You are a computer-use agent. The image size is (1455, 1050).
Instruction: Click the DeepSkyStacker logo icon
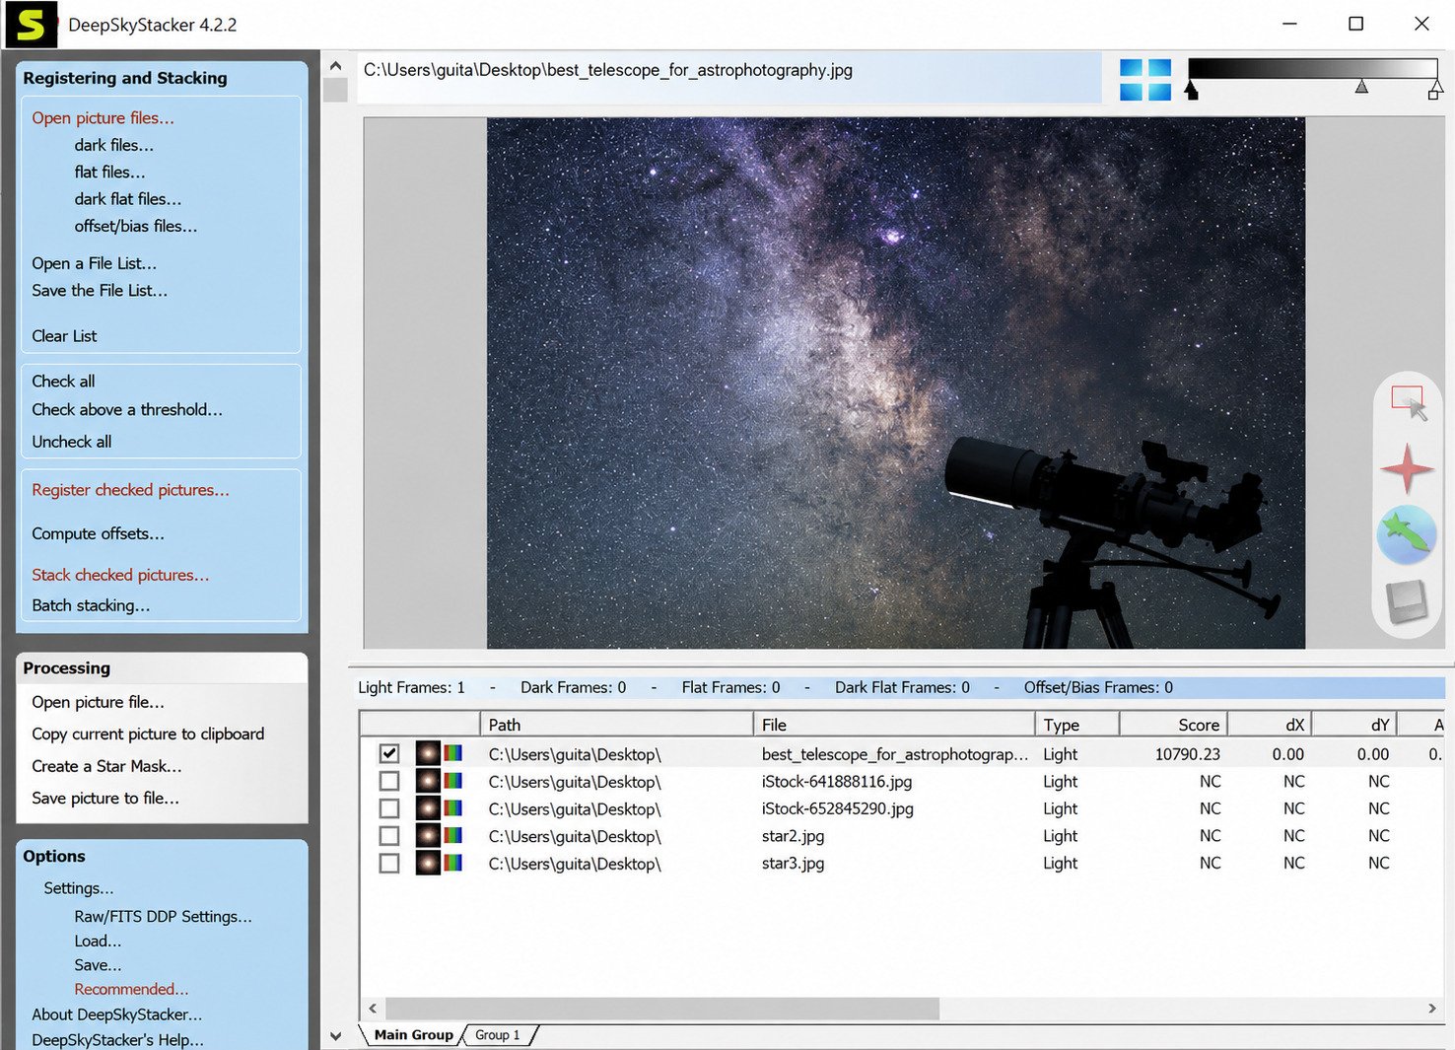click(31, 25)
